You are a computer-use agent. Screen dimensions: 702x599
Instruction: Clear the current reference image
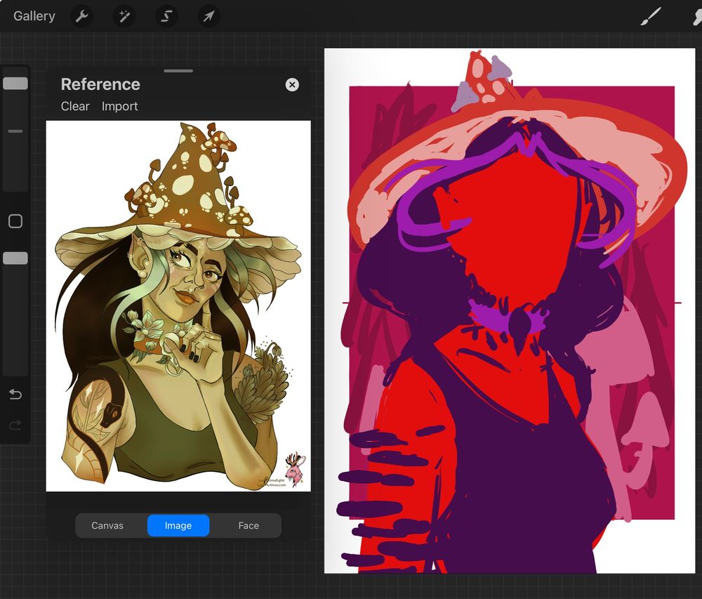[x=74, y=106]
